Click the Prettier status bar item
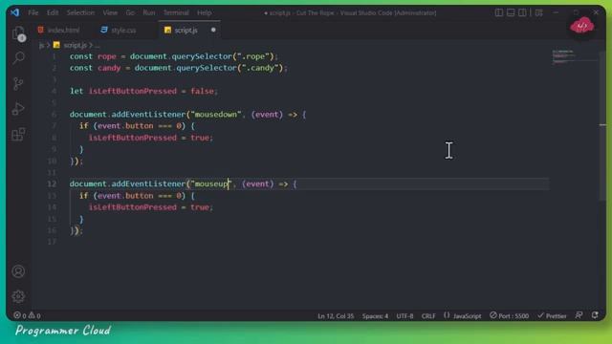 (552, 315)
